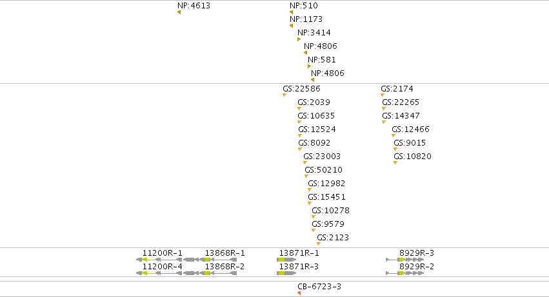Click the GS:2123 feature label
Image resolution: width=549 pixels, height=297 pixels.
click(x=333, y=238)
